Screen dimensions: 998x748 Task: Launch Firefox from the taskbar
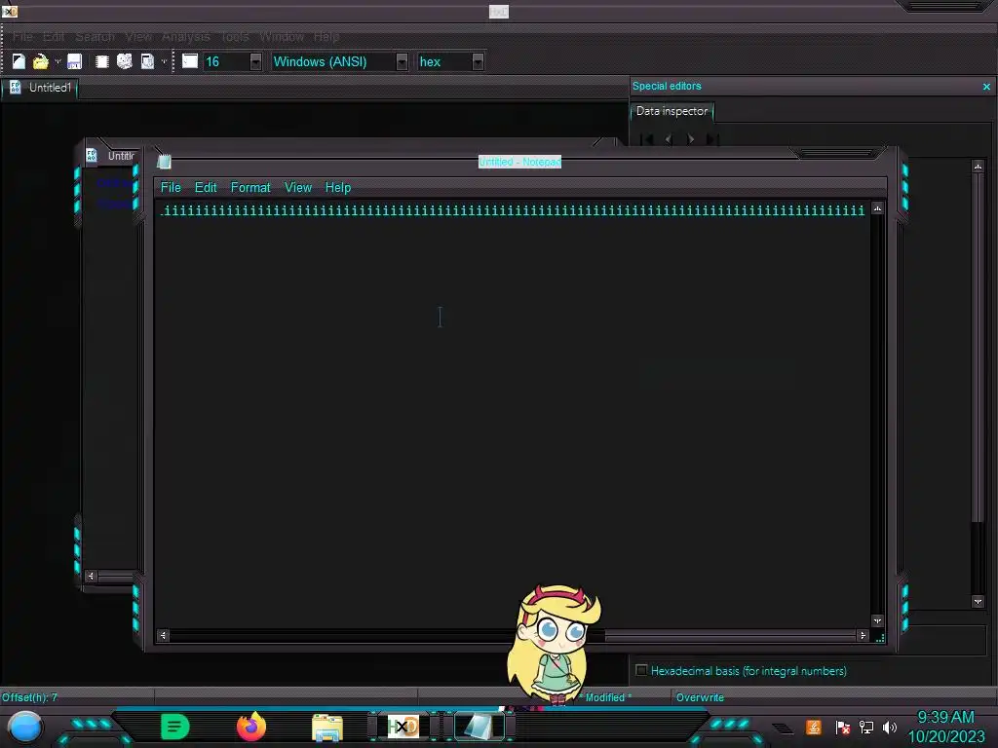pyautogui.click(x=250, y=727)
